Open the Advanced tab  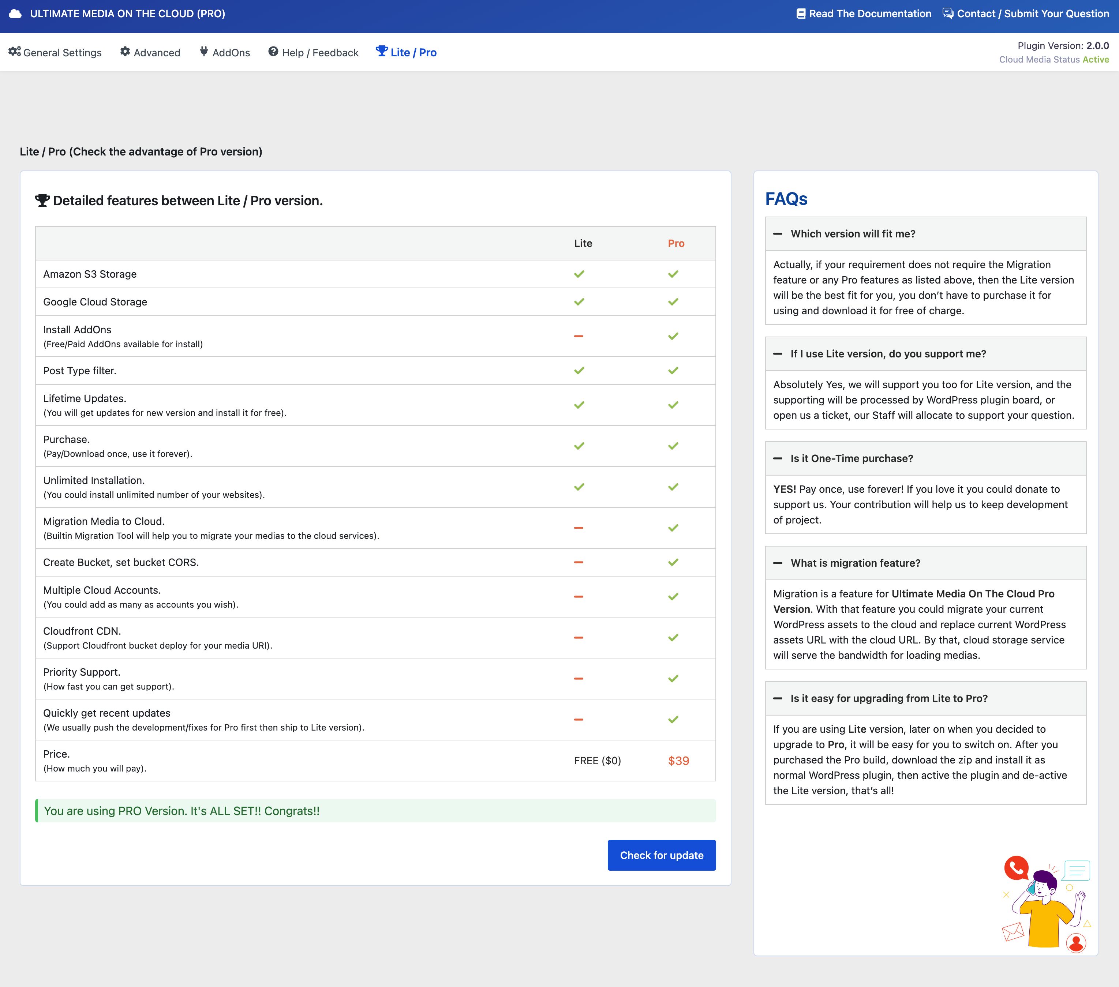[x=150, y=52]
